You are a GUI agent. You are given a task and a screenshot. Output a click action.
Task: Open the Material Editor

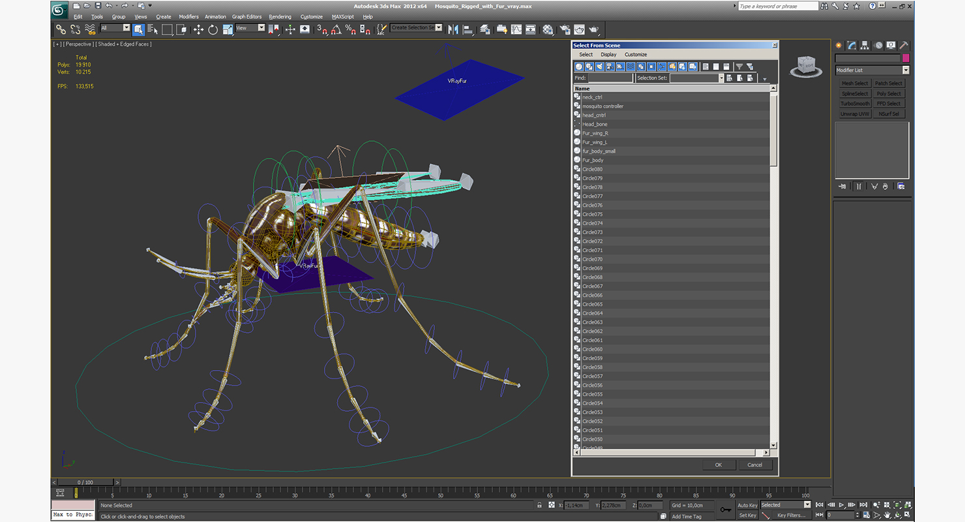pos(548,29)
